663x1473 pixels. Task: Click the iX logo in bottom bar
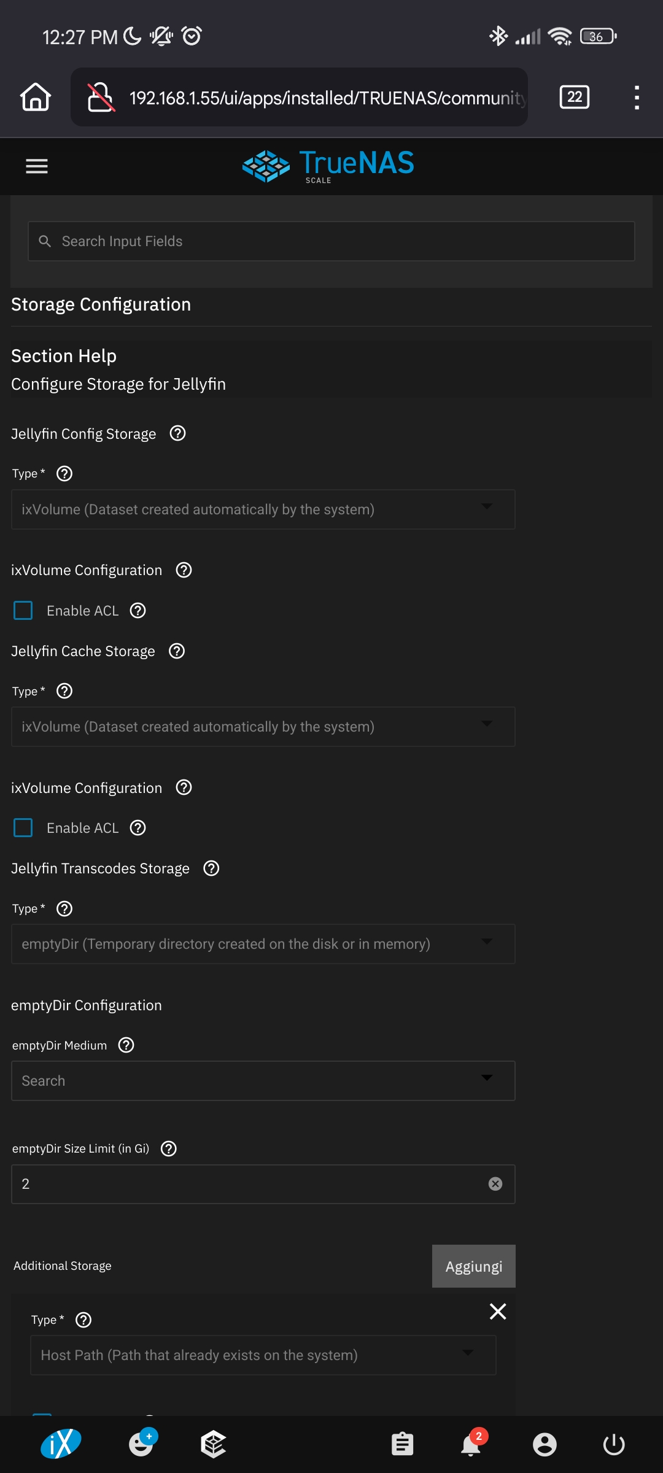click(x=61, y=1444)
